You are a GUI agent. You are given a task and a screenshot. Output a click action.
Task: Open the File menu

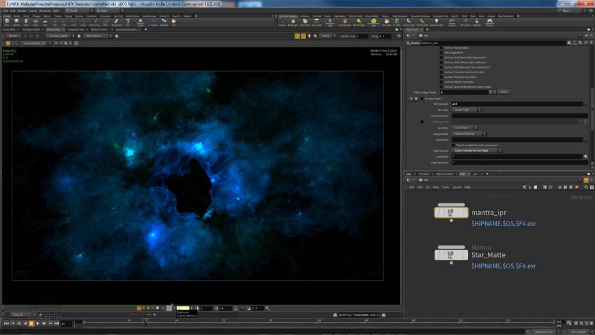coord(6,11)
